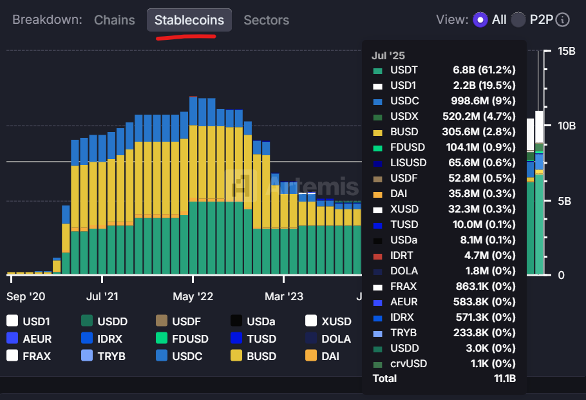Toggle XUSD series in the legend

coord(312,321)
